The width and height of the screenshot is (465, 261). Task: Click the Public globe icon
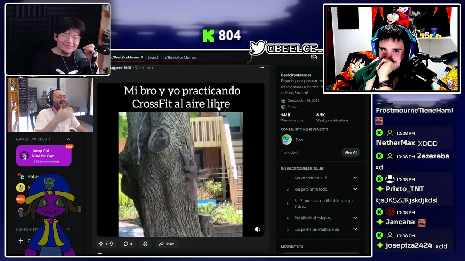click(283, 107)
